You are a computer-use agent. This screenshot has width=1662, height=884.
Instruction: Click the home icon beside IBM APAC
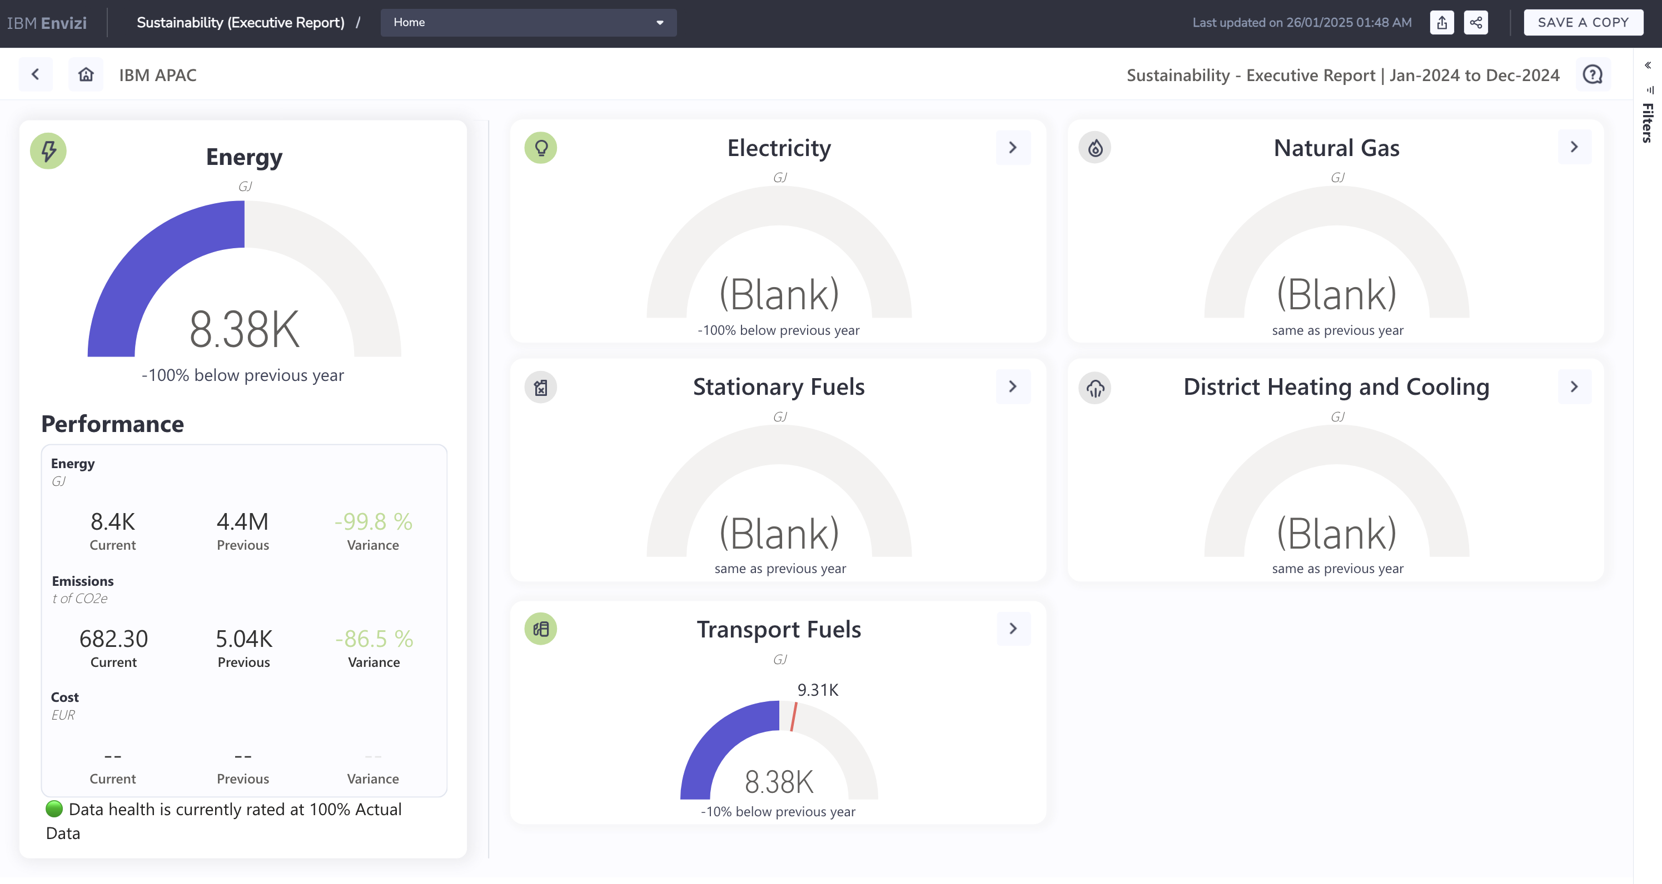[x=86, y=75]
